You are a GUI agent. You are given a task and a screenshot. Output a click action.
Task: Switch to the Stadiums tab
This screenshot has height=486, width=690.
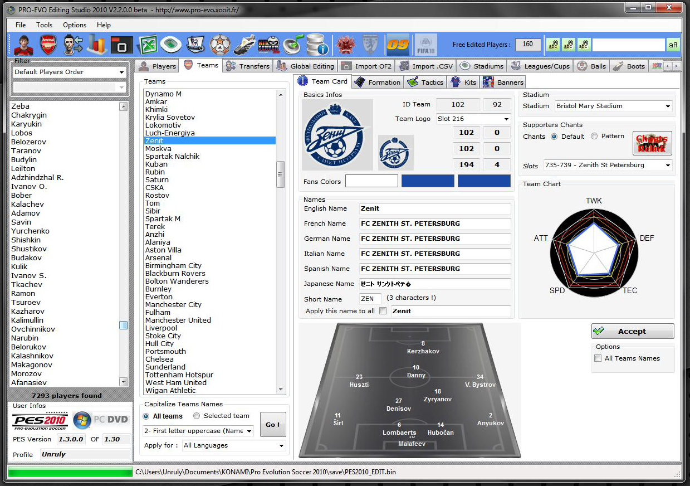click(482, 66)
